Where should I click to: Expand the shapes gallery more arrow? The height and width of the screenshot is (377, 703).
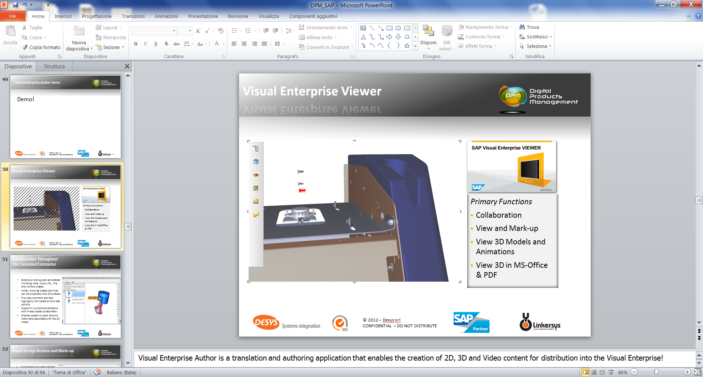(x=415, y=46)
